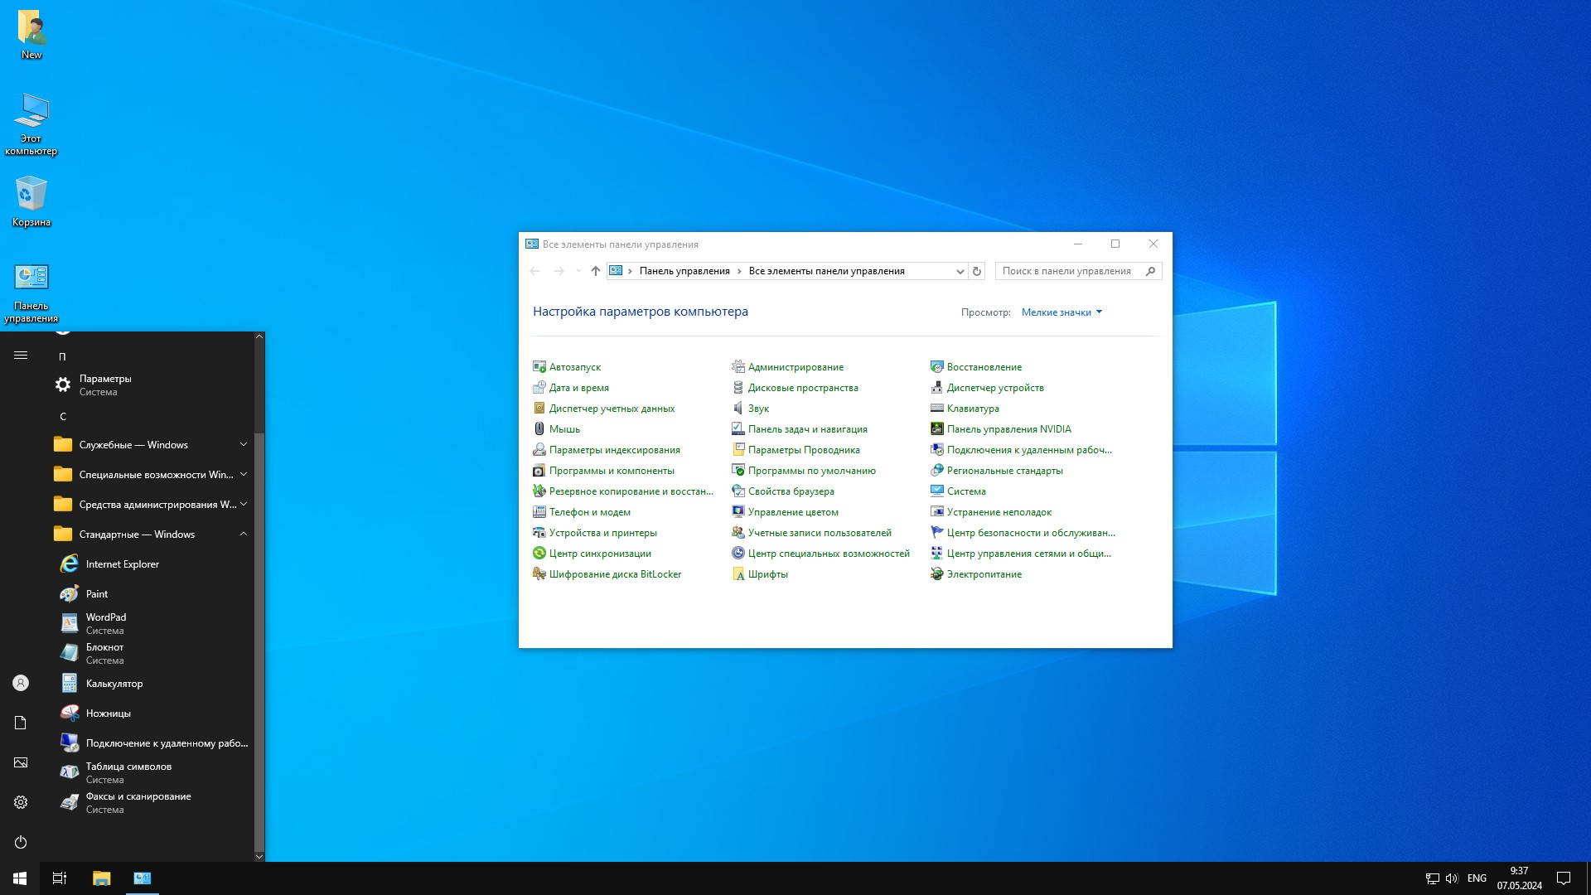
Task: Open the Диспетчер устройств link
Action: click(994, 388)
